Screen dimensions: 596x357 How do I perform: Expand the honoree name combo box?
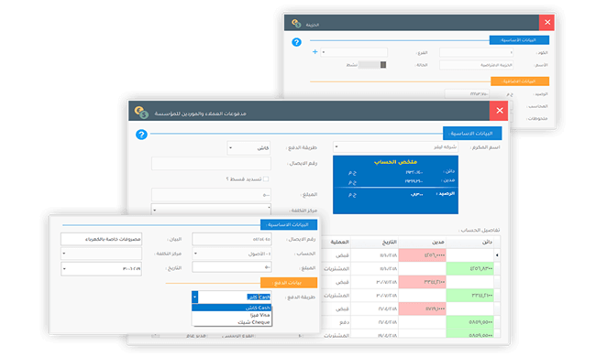click(x=395, y=146)
